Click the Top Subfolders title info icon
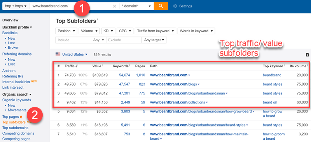Screen dimensions: 311x142 [98, 19]
